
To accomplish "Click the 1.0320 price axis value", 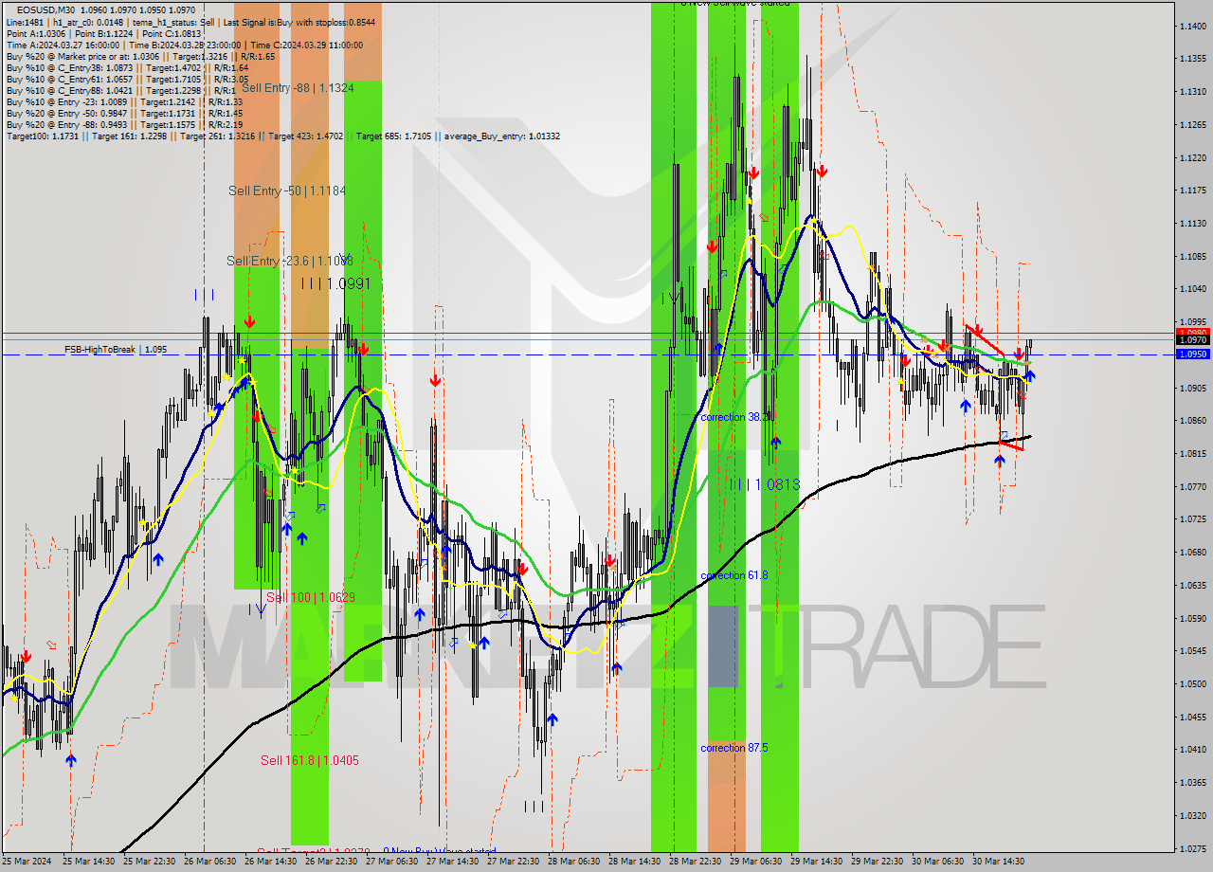I will 1192,815.
